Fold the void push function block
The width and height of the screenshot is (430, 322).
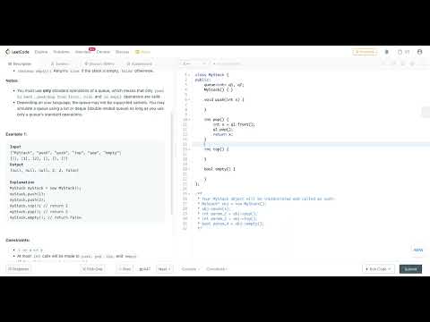[x=189, y=99]
